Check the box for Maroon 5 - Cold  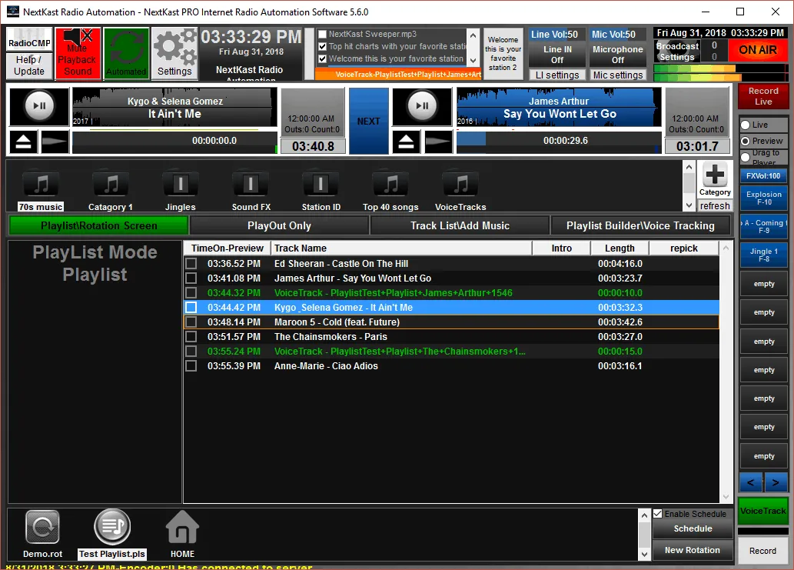pyautogui.click(x=191, y=322)
